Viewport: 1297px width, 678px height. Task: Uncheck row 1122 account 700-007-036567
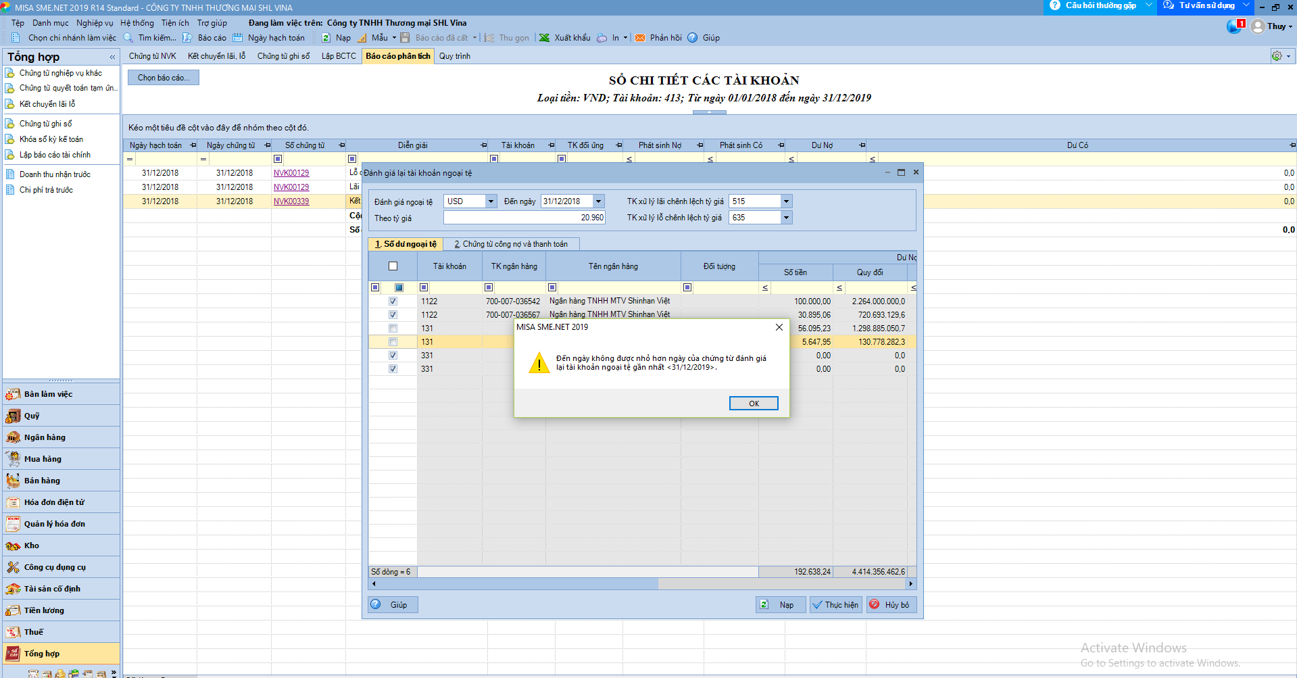tap(393, 315)
